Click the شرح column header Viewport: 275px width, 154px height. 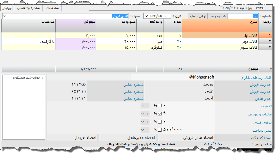[x=220, y=26]
